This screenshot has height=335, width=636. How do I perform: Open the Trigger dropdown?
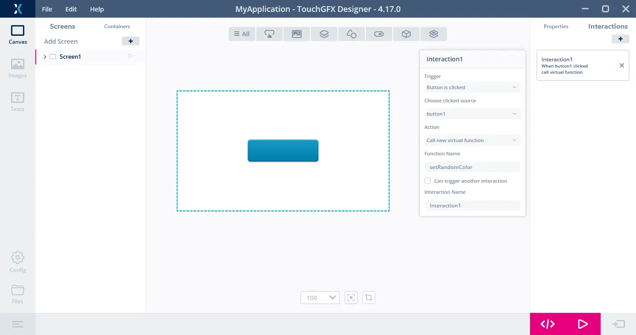pyautogui.click(x=472, y=87)
